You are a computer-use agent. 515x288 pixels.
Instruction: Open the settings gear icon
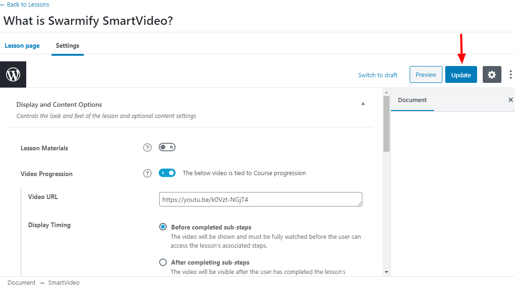click(492, 74)
